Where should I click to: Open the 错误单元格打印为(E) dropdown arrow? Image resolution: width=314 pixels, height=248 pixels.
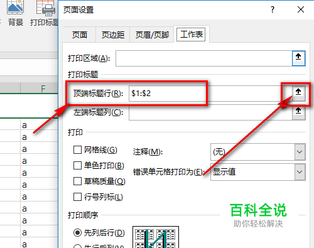300,172
